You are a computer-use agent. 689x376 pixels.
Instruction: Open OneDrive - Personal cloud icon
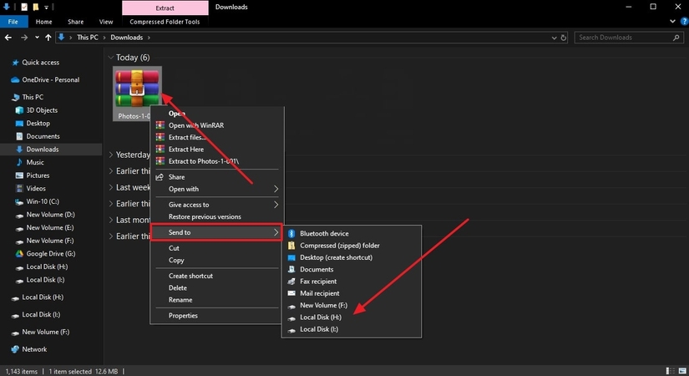pyautogui.click(x=15, y=80)
